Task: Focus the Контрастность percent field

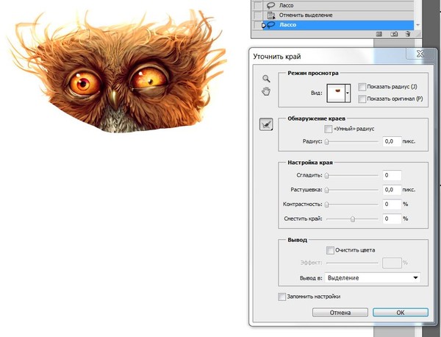Action: pyautogui.click(x=392, y=204)
